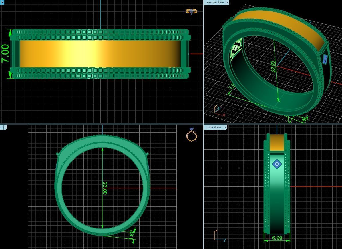The width and height of the screenshot is (342, 249).
Task: Click the Side View viewport title label
Action: (214, 127)
